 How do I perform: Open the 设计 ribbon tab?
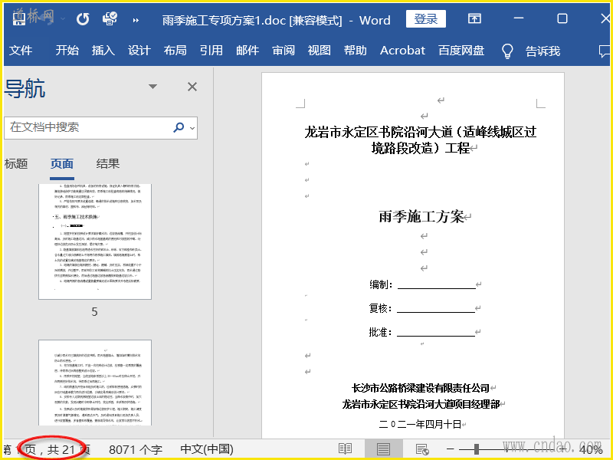tap(139, 51)
